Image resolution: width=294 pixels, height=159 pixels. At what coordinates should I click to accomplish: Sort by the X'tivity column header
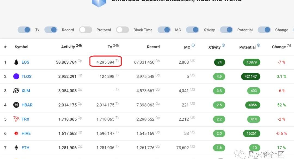214,47
